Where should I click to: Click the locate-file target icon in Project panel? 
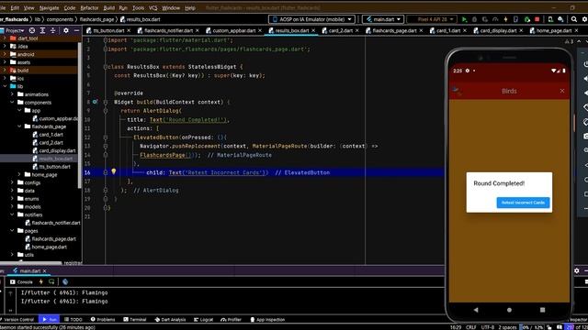tap(32, 30)
